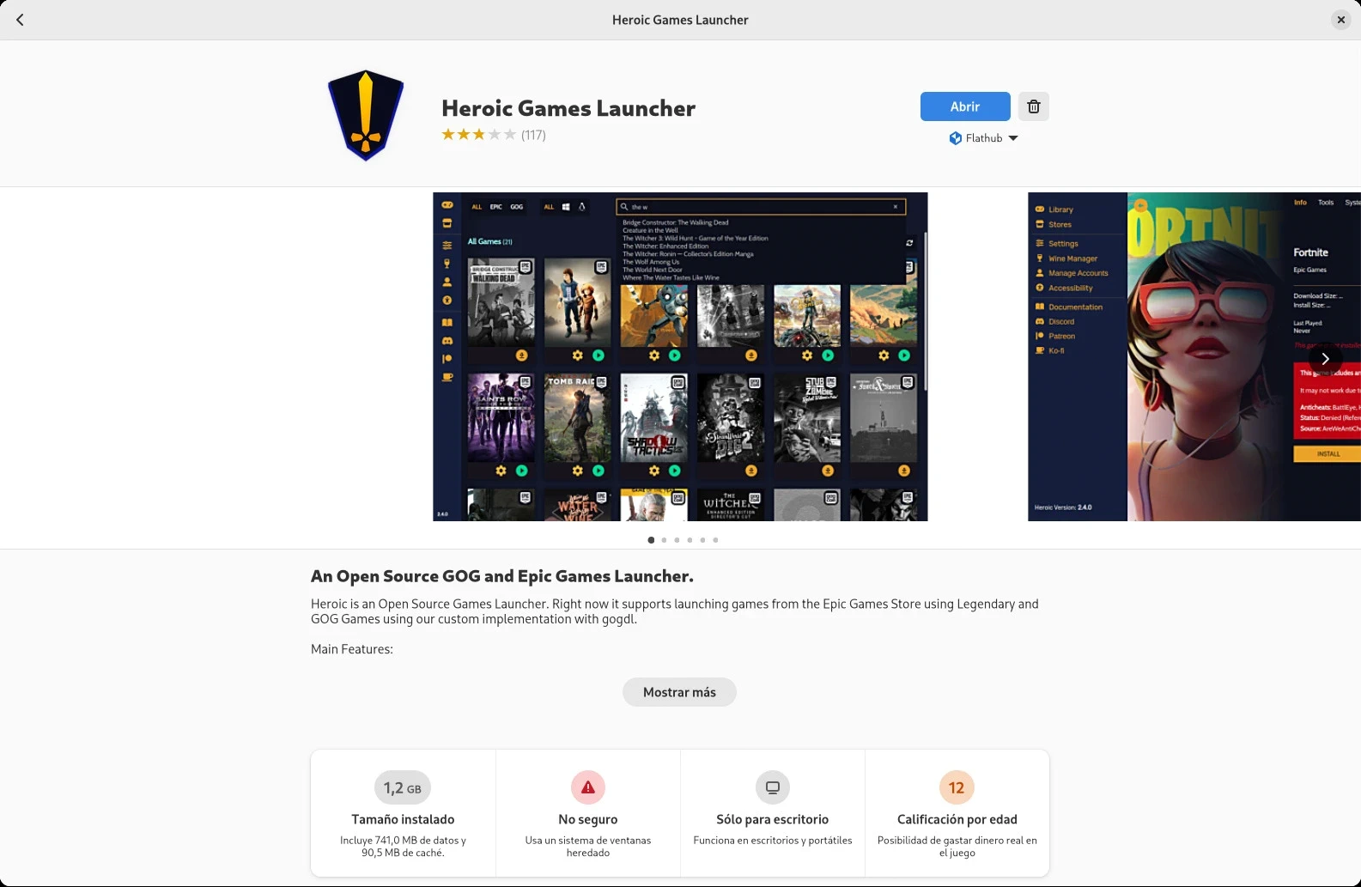Image resolution: width=1361 pixels, height=887 pixels.
Task: Select the second carousel page dot
Action: tap(664, 540)
